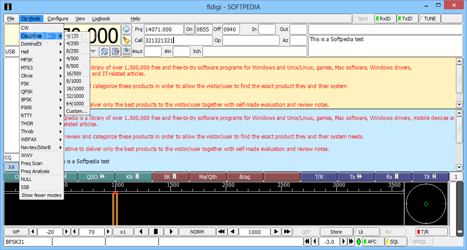
Task: Toggle the Spot button
Action: click(x=363, y=19)
